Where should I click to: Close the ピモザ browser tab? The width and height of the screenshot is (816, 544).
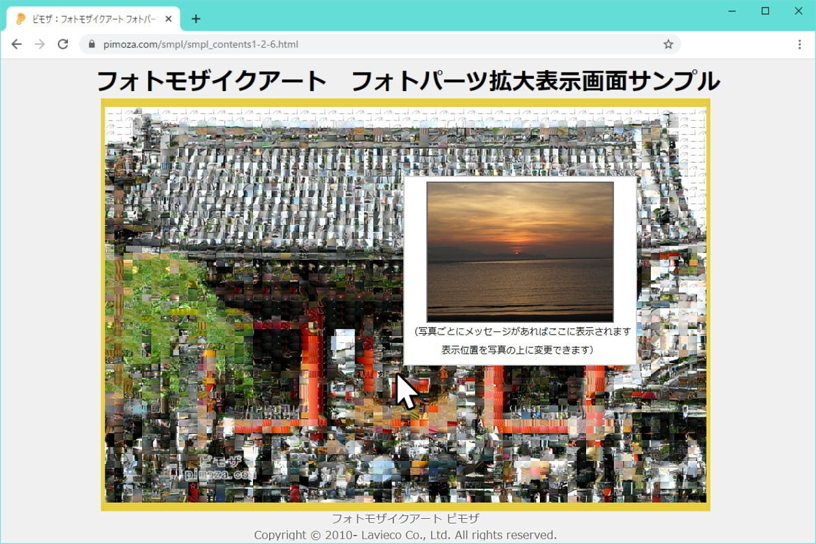click(169, 19)
